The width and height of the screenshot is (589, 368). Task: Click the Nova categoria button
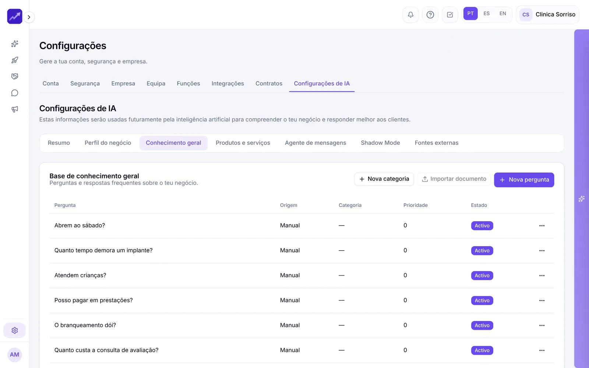coord(384,179)
